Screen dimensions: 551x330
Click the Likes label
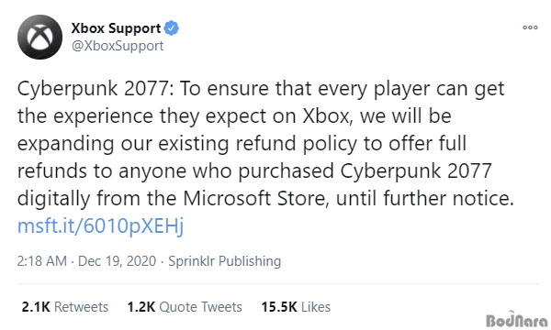pos(316,307)
